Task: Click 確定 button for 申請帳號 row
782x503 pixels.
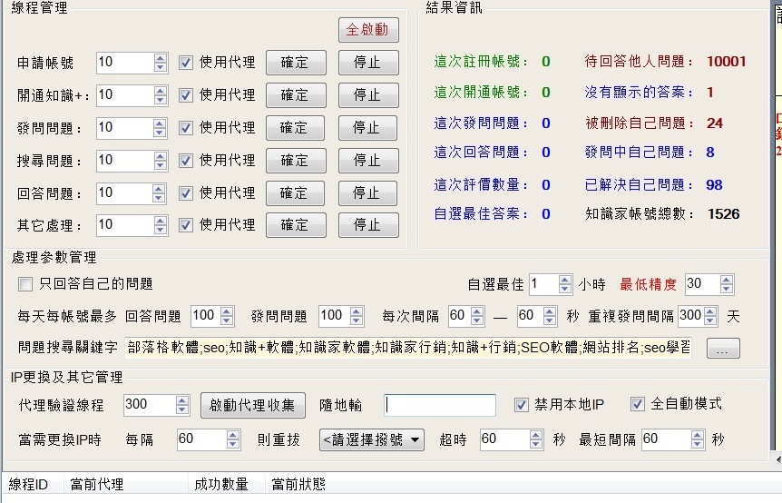Action: click(295, 63)
